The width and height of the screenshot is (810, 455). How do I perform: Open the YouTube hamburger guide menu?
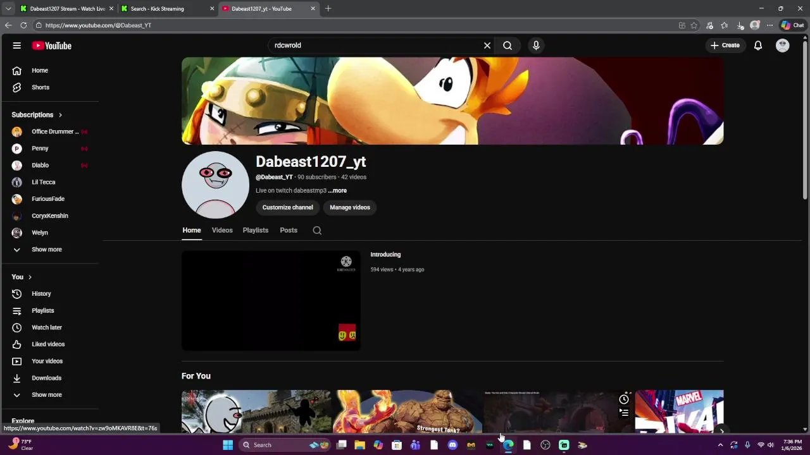pos(17,45)
